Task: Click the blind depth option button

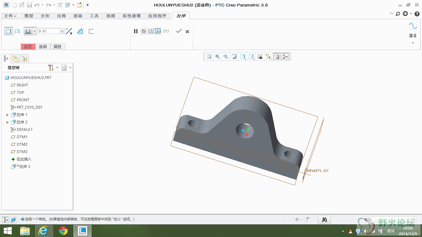Action: tap(28, 31)
